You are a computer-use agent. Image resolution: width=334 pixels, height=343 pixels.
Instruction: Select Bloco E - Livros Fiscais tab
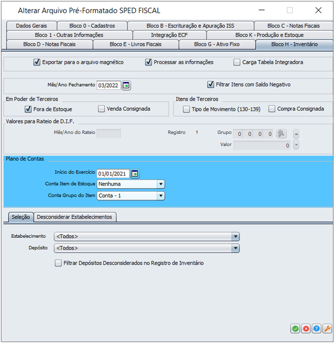click(136, 44)
